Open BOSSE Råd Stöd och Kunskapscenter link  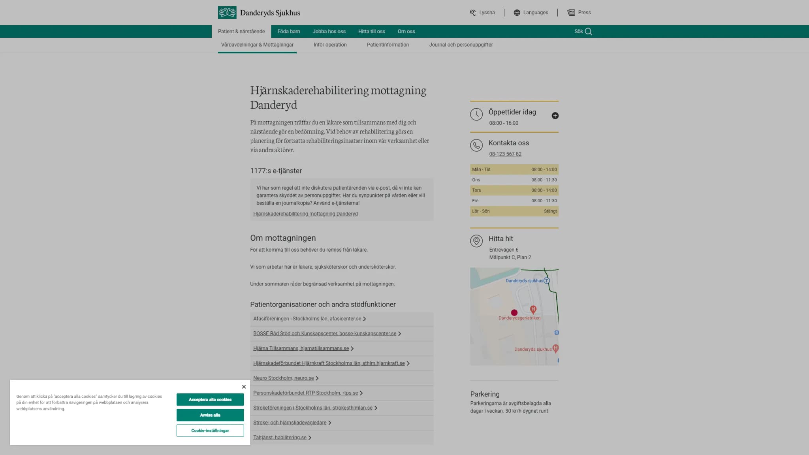pos(325,334)
